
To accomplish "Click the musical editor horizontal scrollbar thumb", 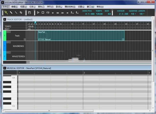I will click(x=49, y=111).
